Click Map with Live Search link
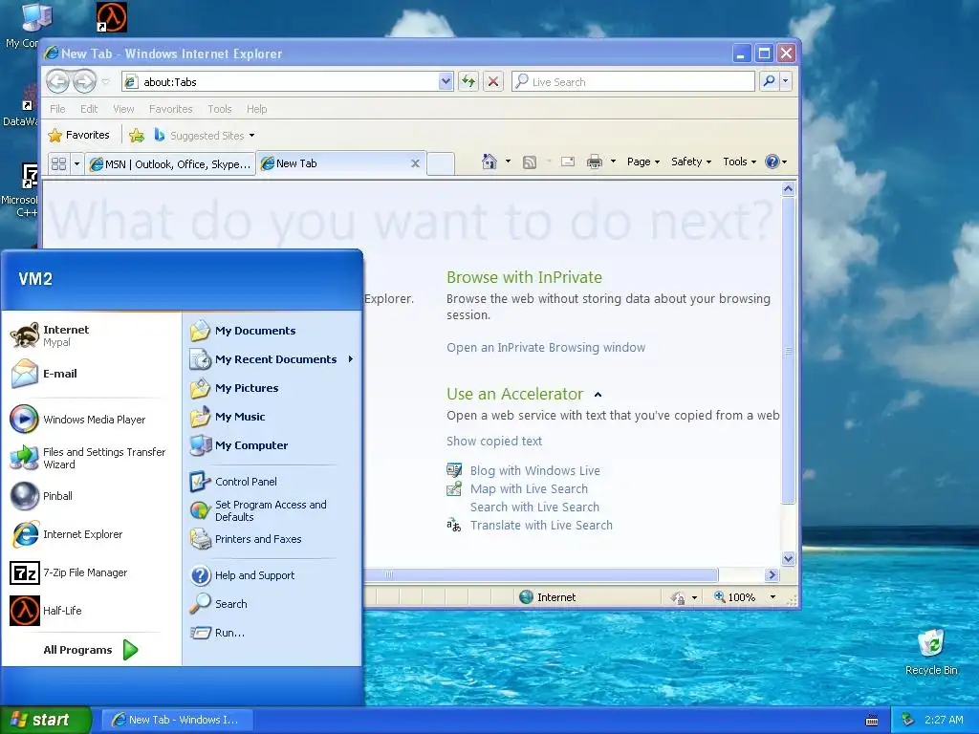Screen dimensions: 979x734 click(529, 488)
